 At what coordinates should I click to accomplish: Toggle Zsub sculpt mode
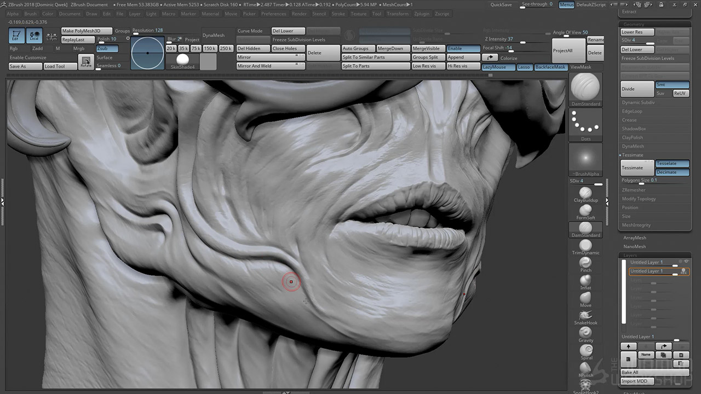(x=107, y=49)
